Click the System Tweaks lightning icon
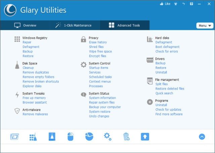Image resolution: width=215 pixels, height=153 pixels. 17,95
